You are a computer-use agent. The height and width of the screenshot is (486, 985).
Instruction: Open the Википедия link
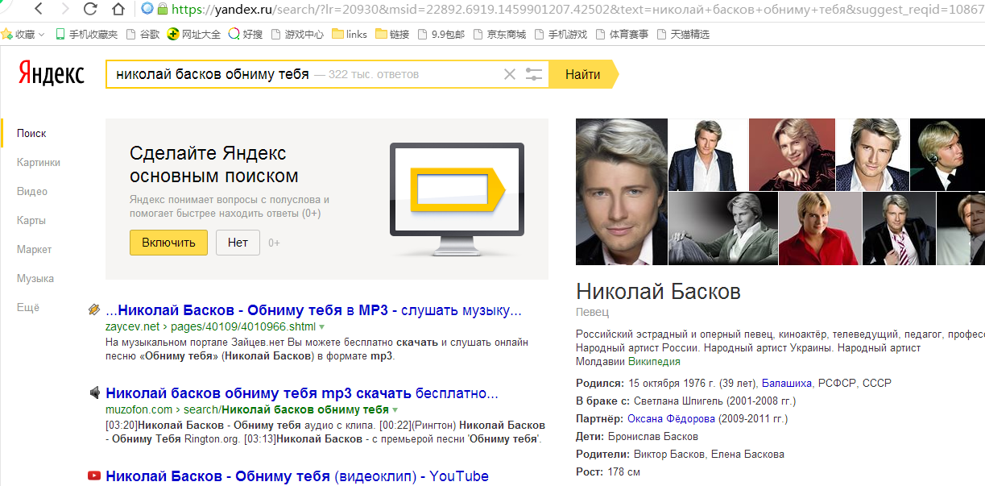click(654, 362)
